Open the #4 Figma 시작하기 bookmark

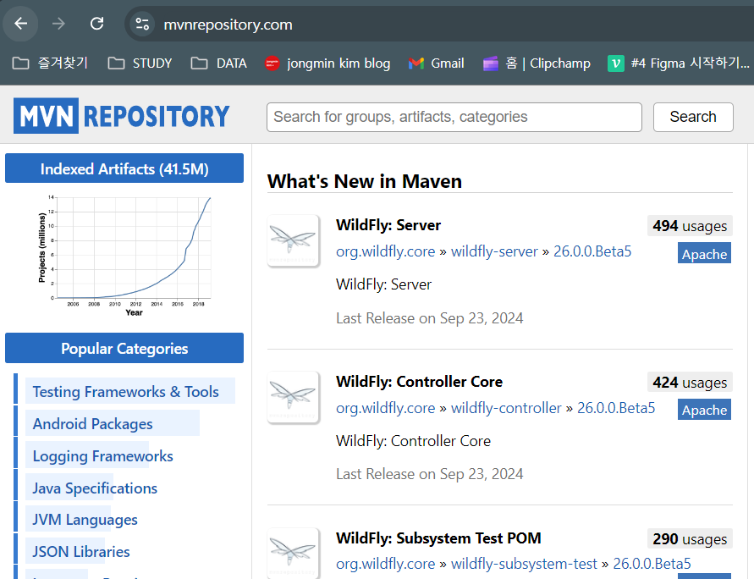679,63
